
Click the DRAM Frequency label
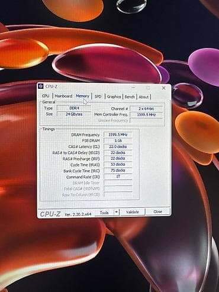(x=85, y=135)
